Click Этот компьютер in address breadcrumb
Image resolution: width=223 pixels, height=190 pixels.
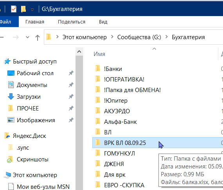click(85, 37)
